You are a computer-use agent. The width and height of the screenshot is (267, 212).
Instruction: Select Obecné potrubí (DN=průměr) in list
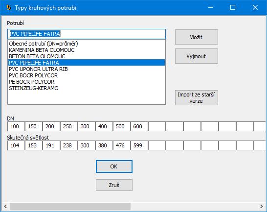click(x=87, y=44)
